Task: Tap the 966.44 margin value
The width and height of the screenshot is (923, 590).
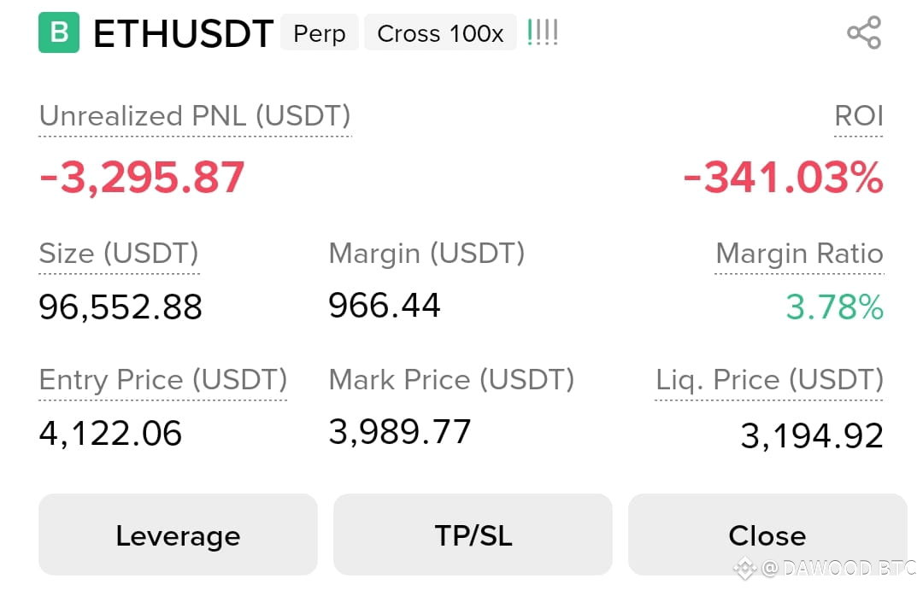Action: click(x=385, y=306)
